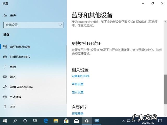Click the content pane scrollbar thumb
This screenshot has height=125, width=167.
165,89
